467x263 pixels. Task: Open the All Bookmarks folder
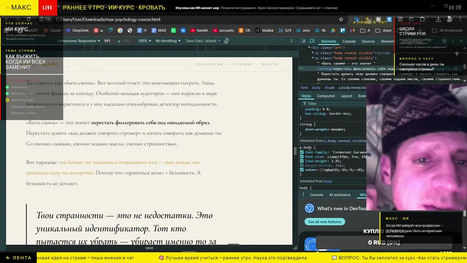tap(447, 30)
